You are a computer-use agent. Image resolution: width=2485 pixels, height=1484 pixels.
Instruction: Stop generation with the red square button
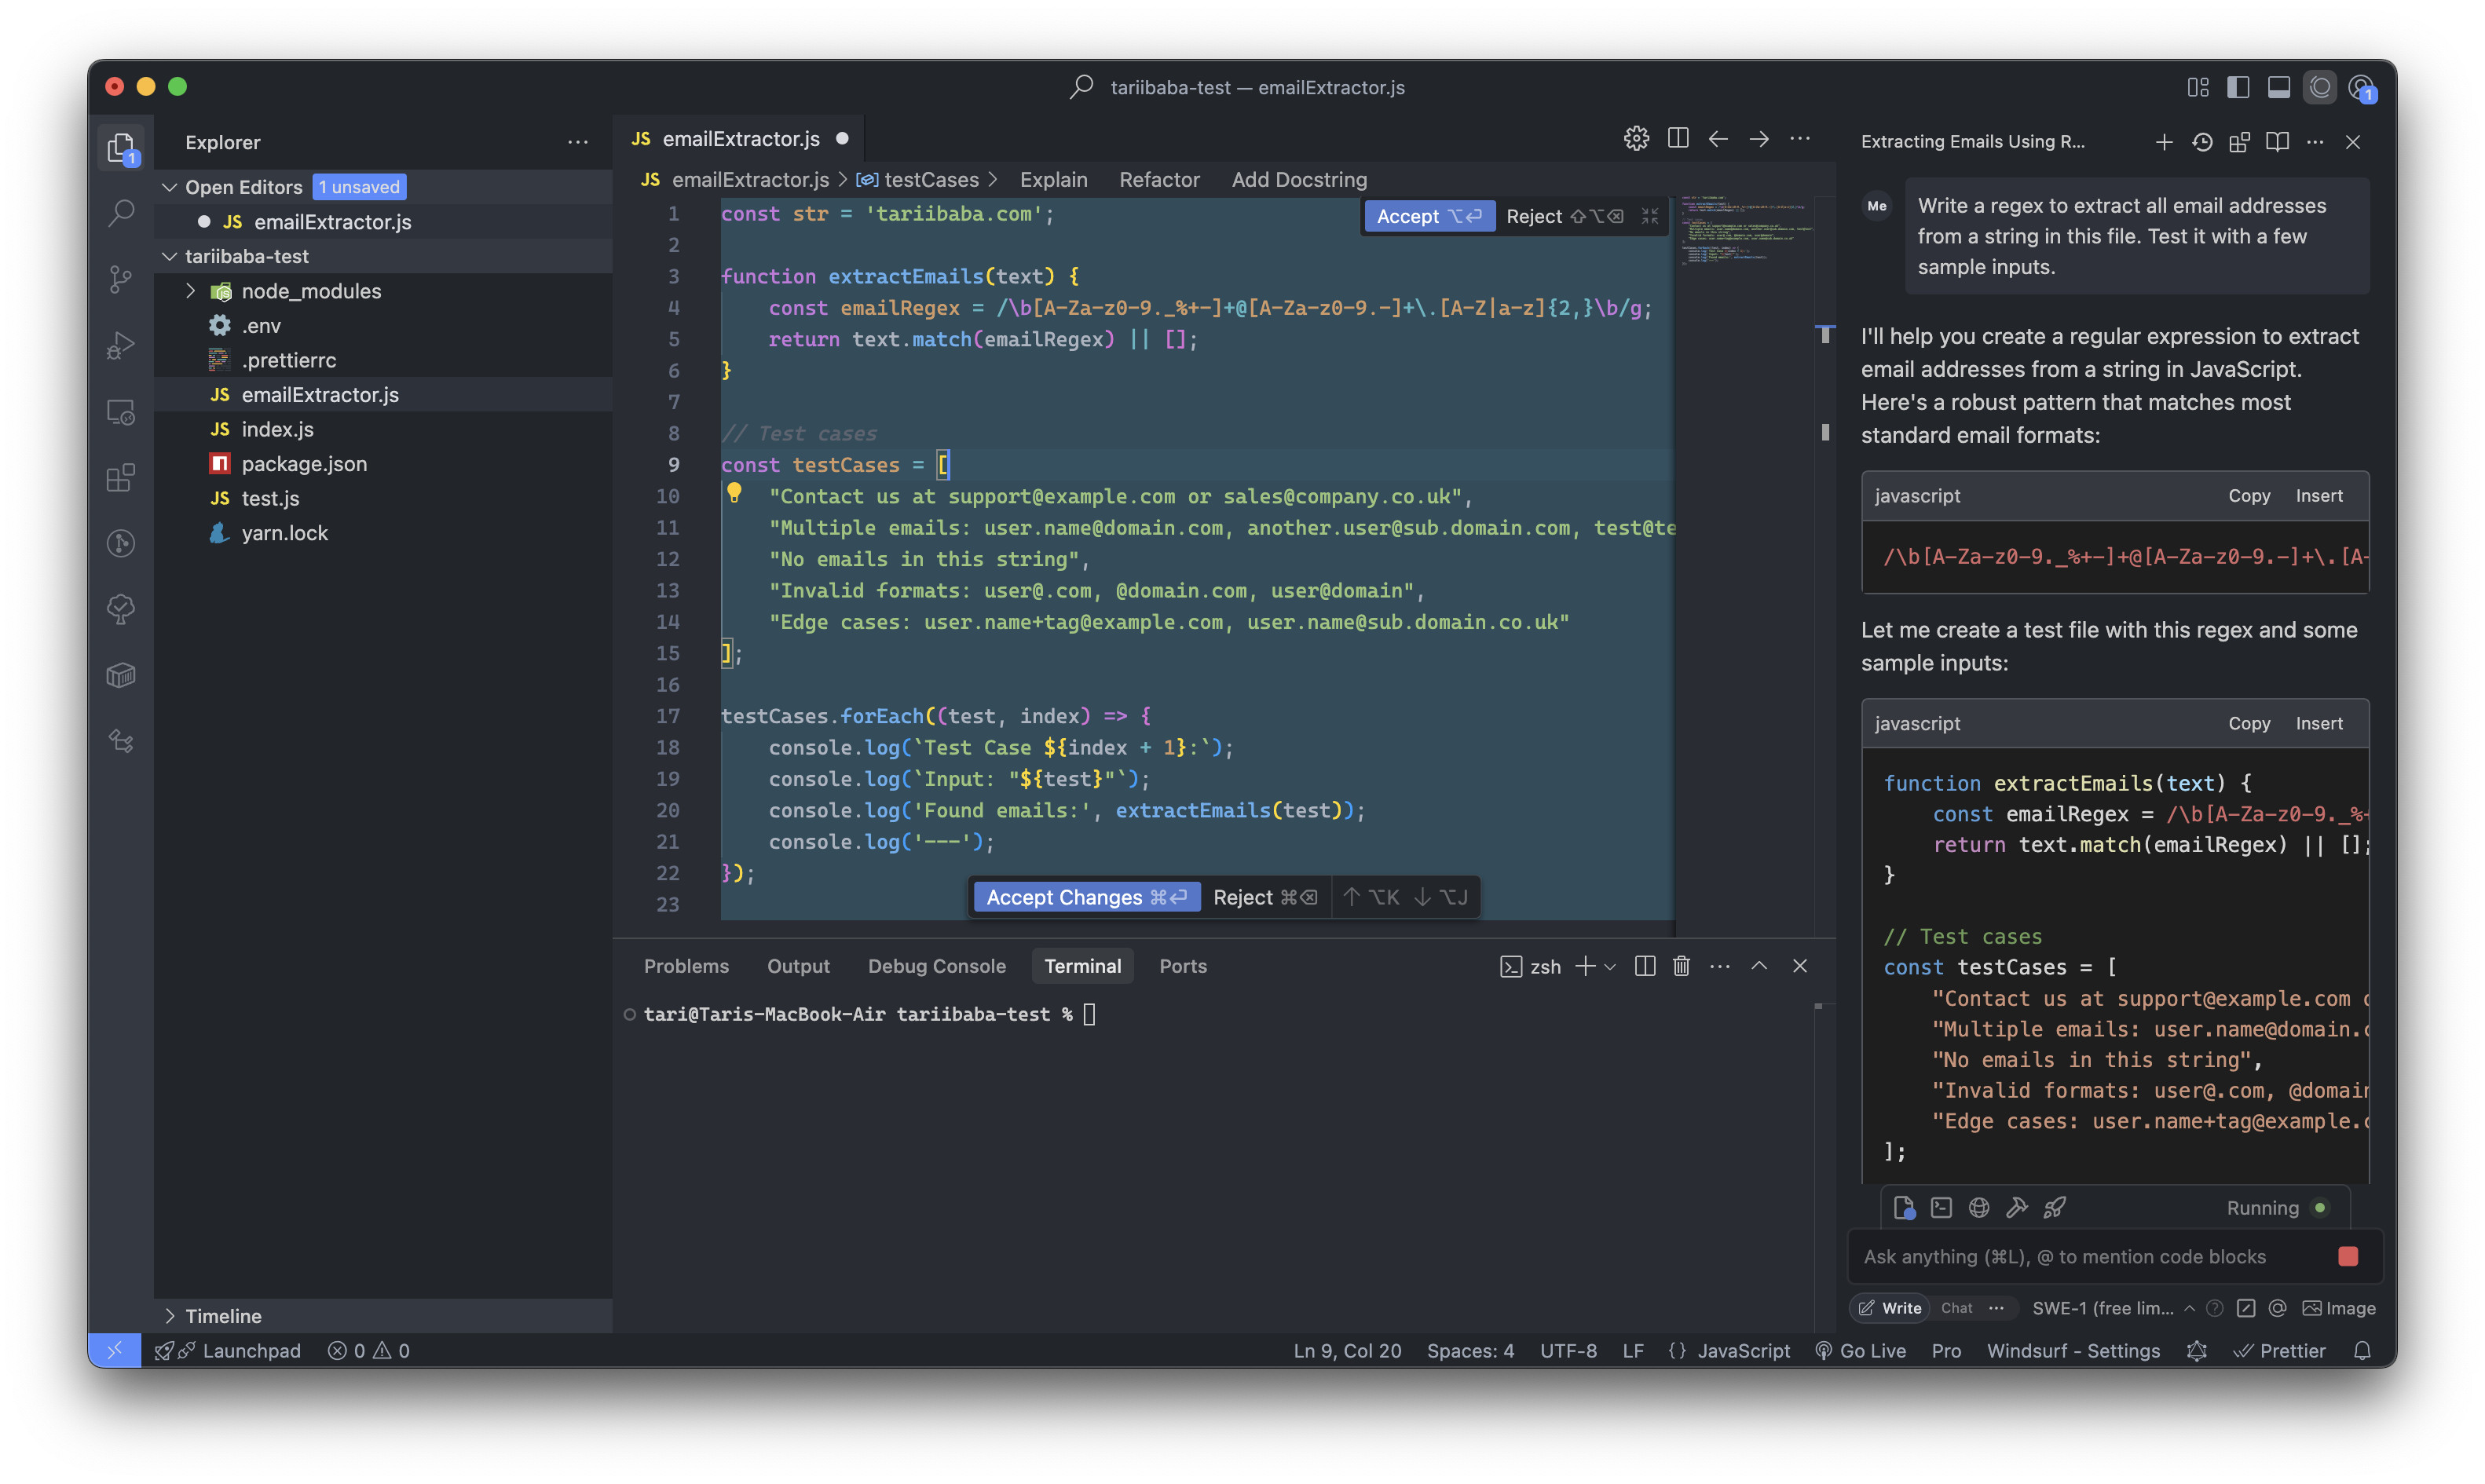pos(2349,1256)
